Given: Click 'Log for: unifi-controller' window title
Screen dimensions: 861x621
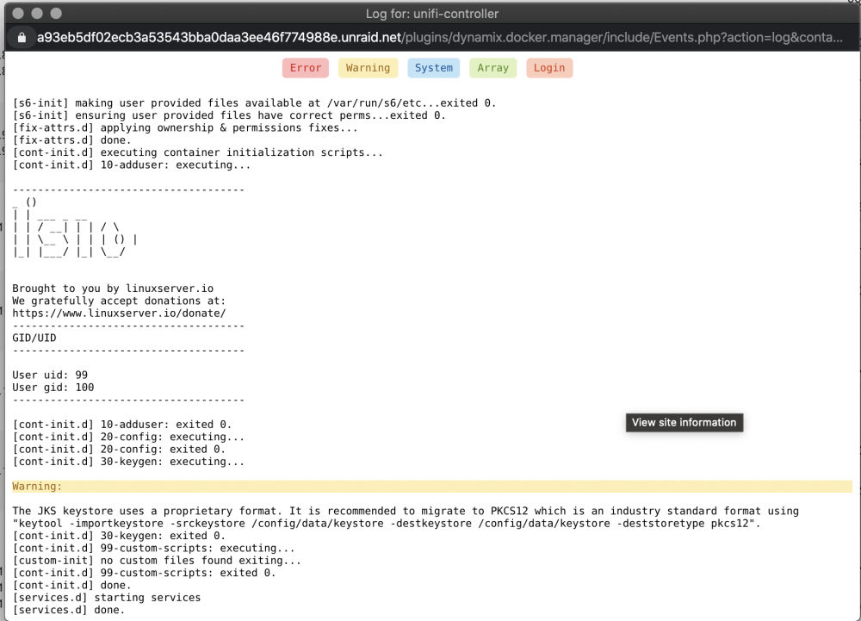Looking at the screenshot, I should [x=432, y=14].
